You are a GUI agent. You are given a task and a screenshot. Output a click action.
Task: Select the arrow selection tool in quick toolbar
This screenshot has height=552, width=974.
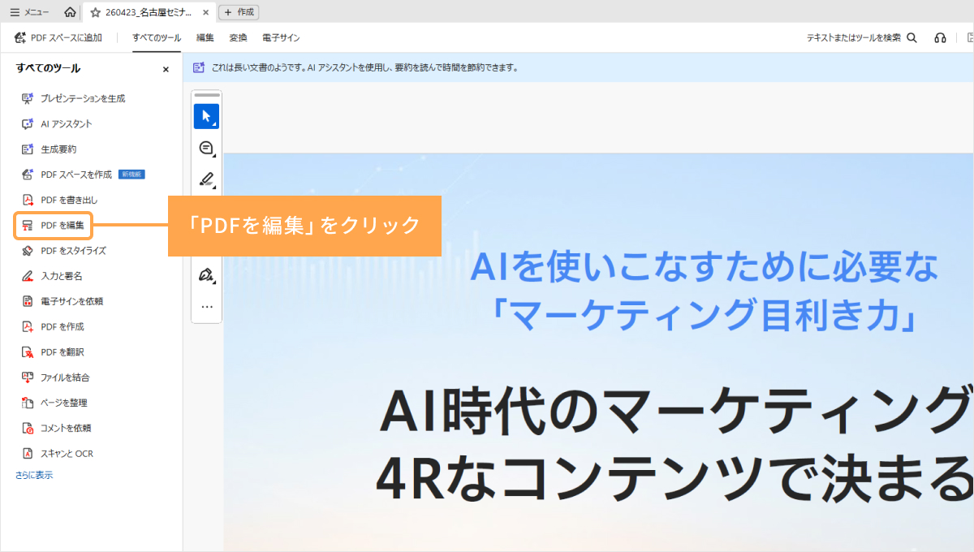tap(206, 116)
